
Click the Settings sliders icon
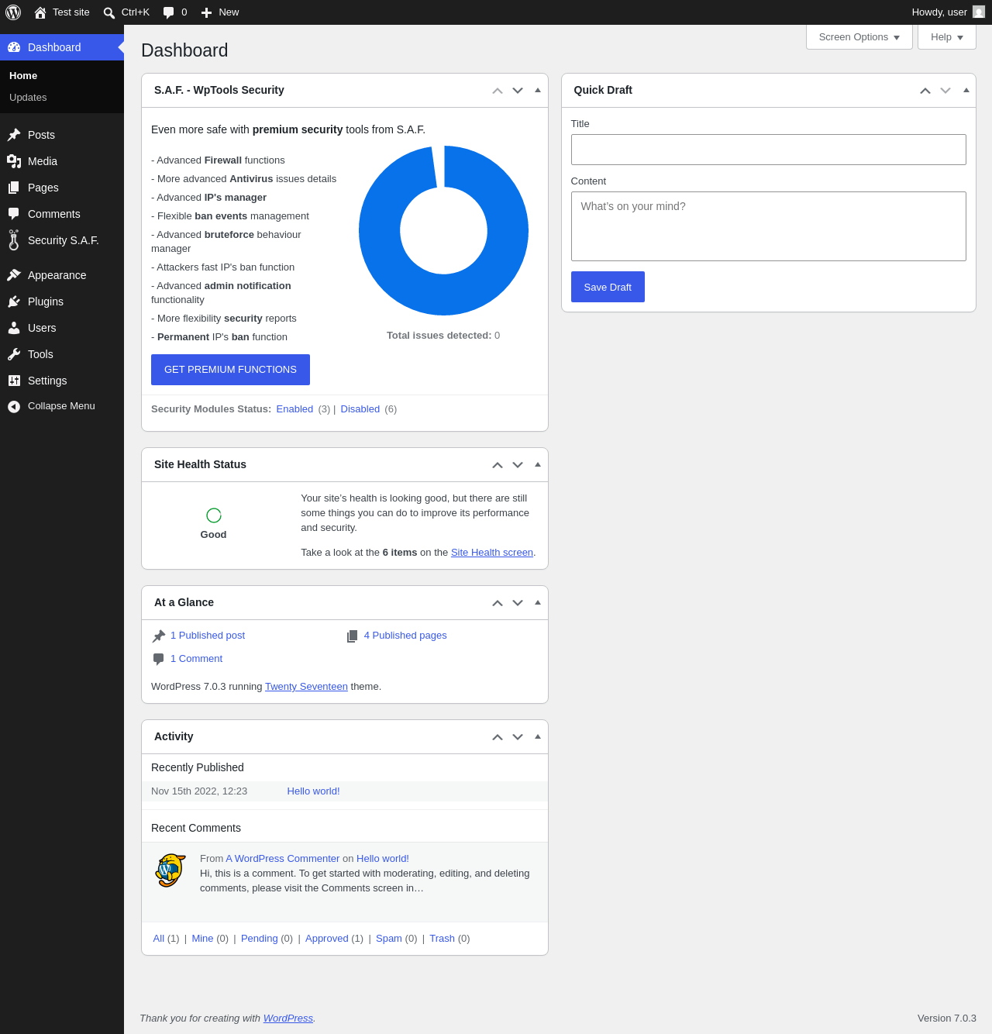tap(14, 381)
